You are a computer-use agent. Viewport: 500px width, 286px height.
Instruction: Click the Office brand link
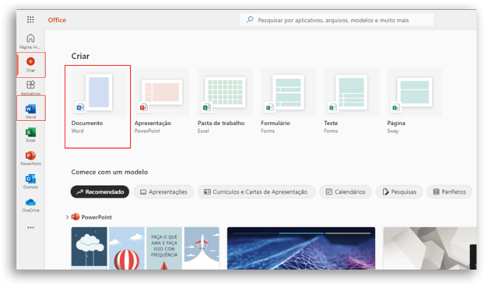pyautogui.click(x=57, y=20)
